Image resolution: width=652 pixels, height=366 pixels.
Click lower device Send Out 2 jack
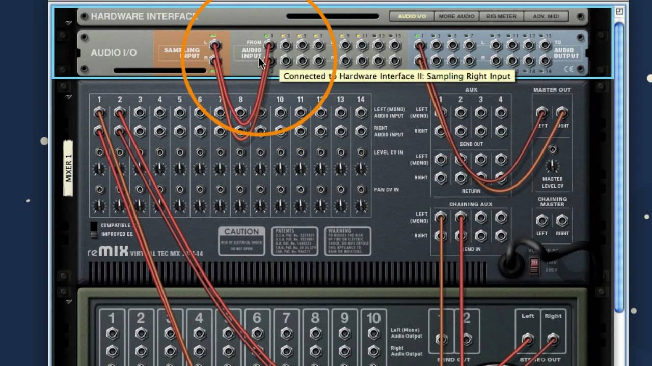coord(467,339)
